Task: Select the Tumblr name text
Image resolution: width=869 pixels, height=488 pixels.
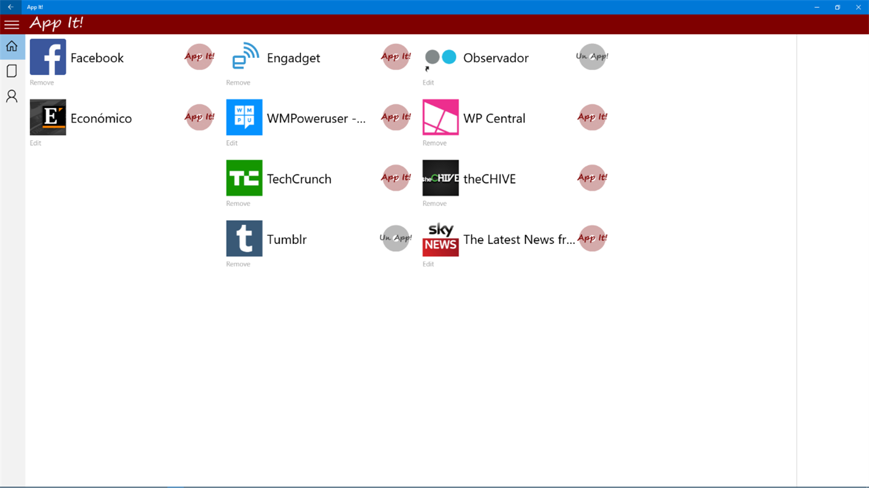Action: (x=287, y=239)
